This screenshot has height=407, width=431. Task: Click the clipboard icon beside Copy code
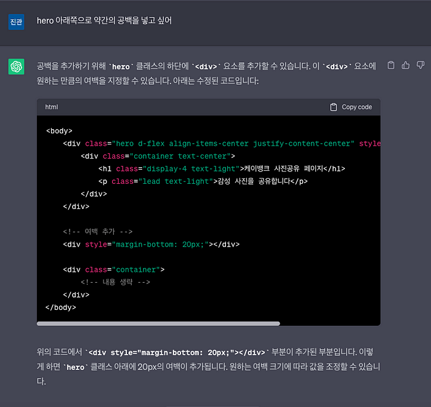(x=334, y=107)
